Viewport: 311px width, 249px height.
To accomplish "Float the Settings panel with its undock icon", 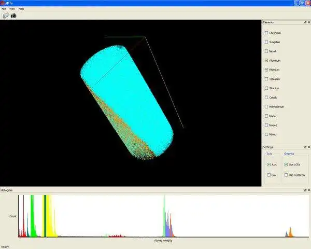I will 305,147.
